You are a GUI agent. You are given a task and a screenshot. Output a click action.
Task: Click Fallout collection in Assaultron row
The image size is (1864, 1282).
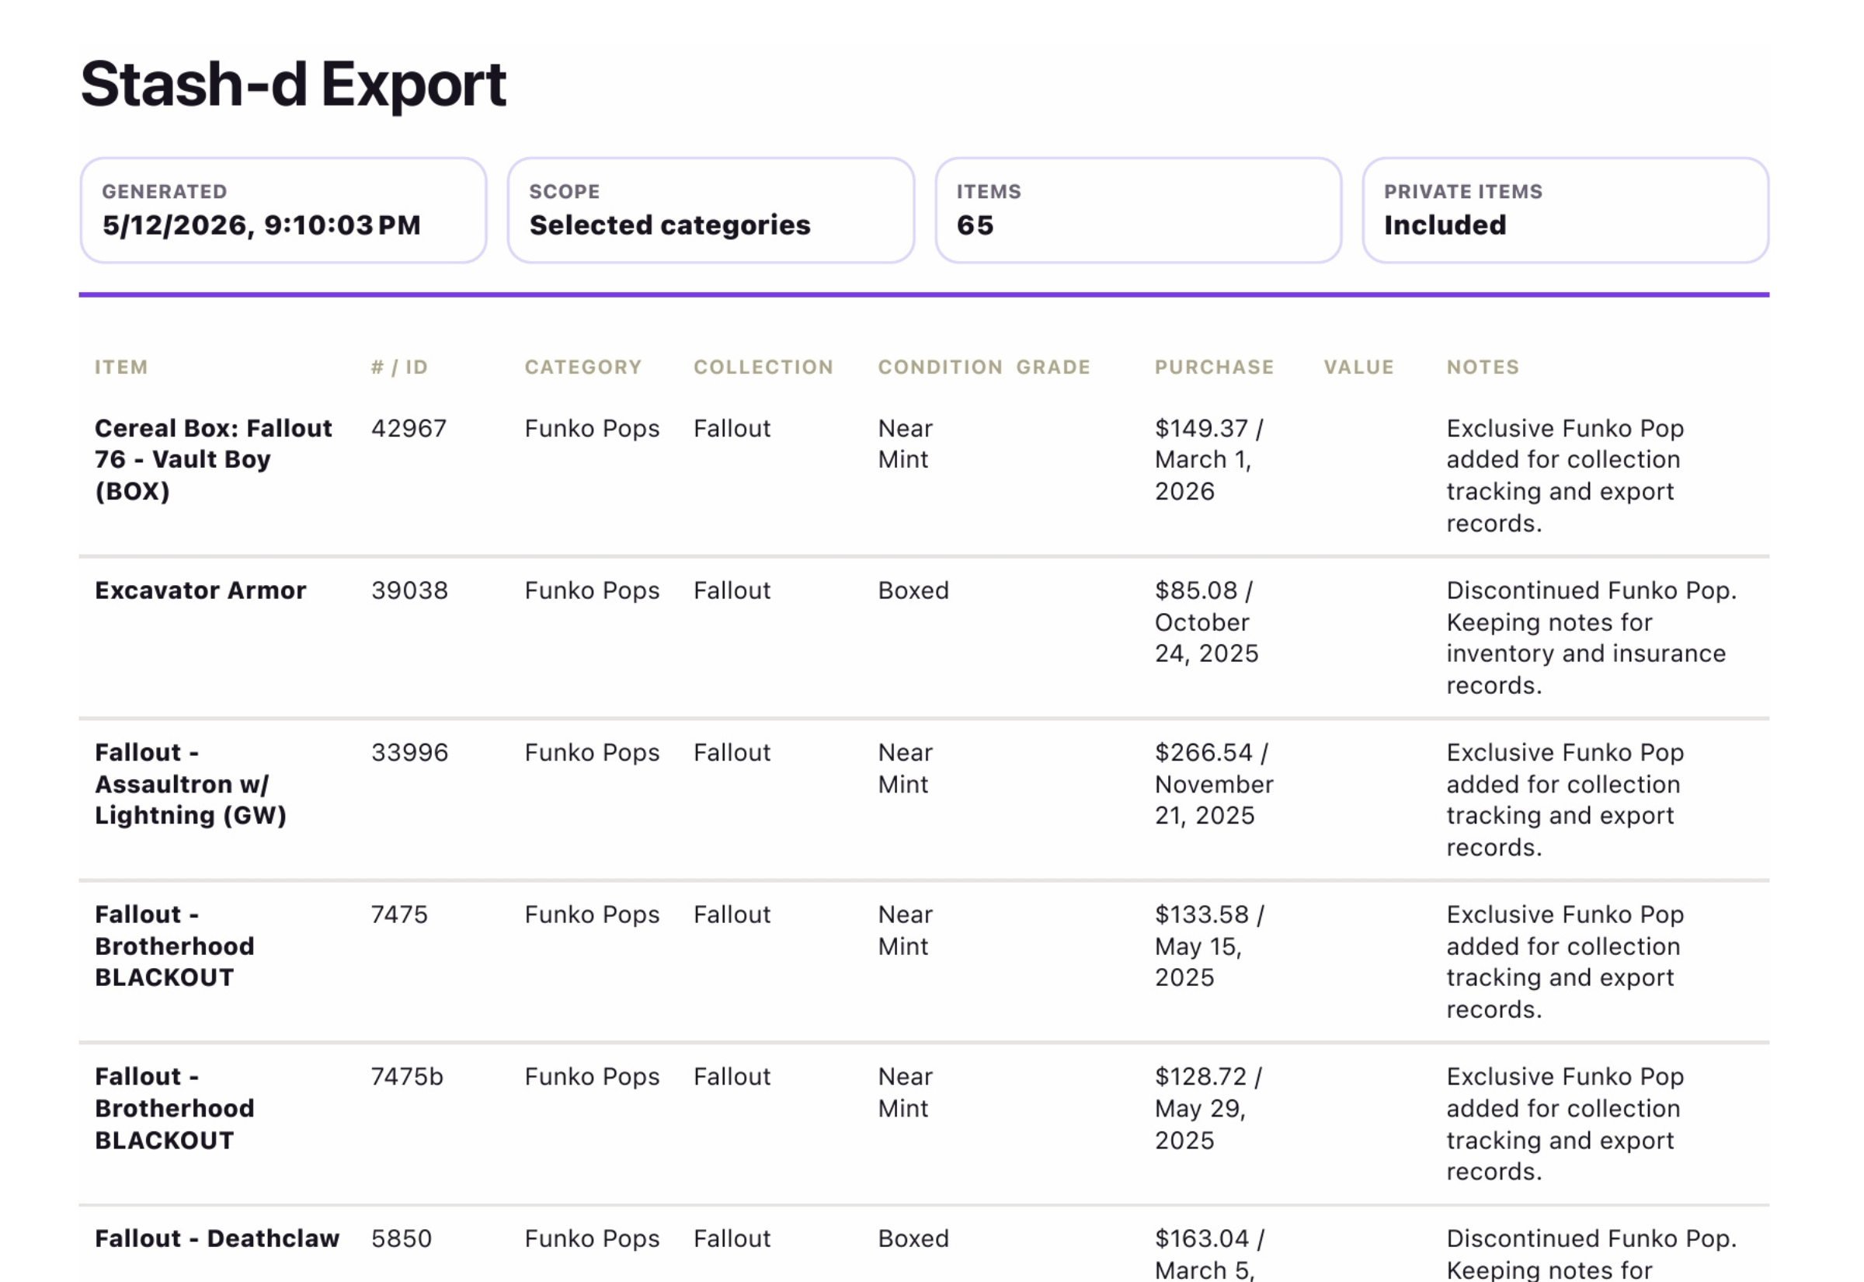tap(732, 753)
